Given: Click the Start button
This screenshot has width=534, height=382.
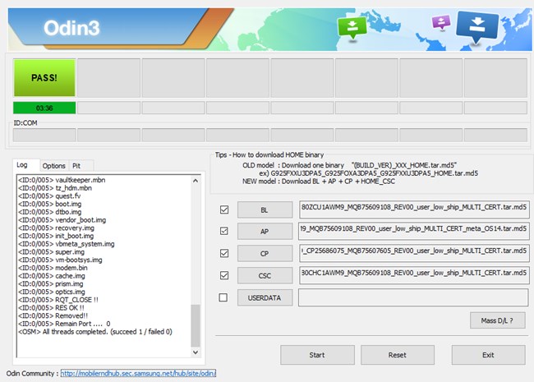Looking at the screenshot, I should pyautogui.click(x=317, y=355).
